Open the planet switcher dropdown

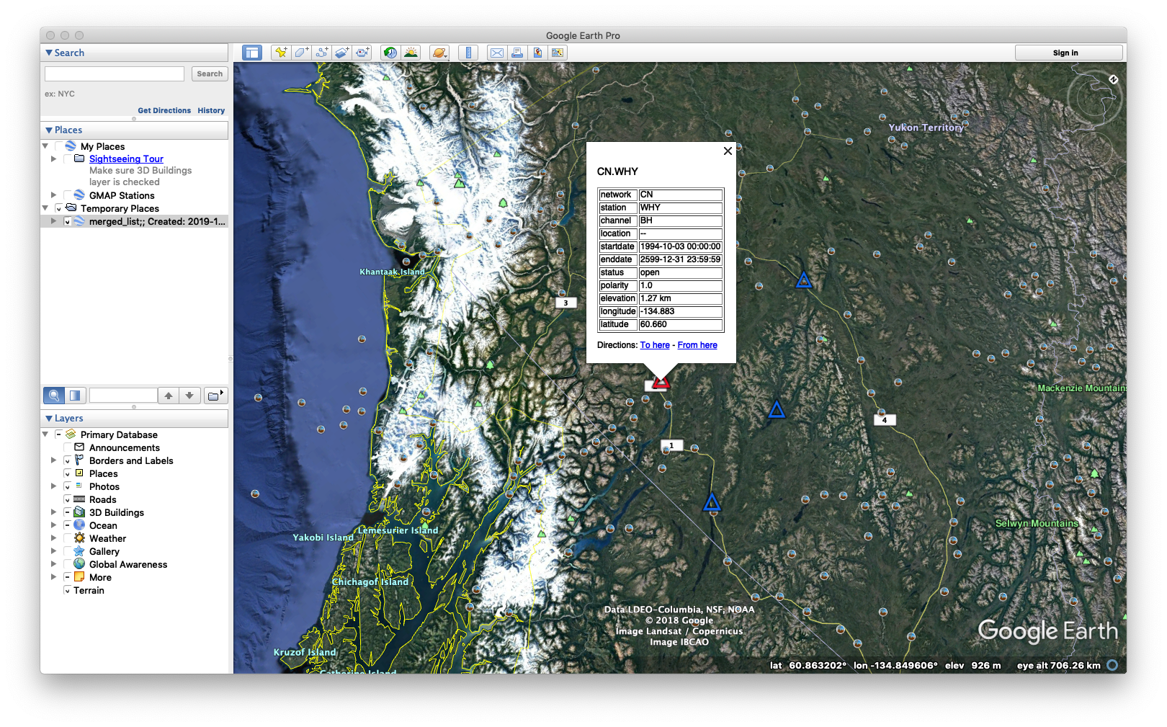[439, 53]
